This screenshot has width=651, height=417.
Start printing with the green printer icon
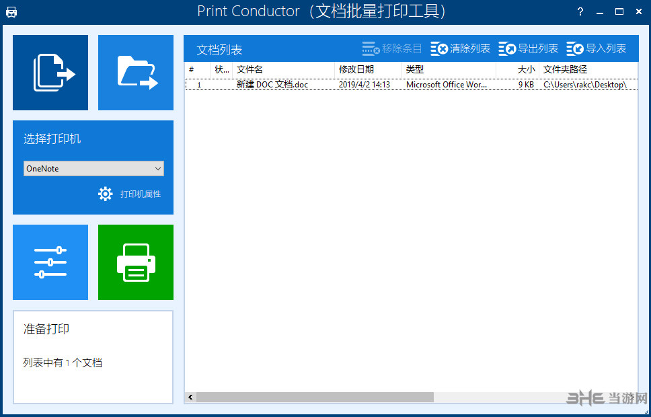pos(135,262)
